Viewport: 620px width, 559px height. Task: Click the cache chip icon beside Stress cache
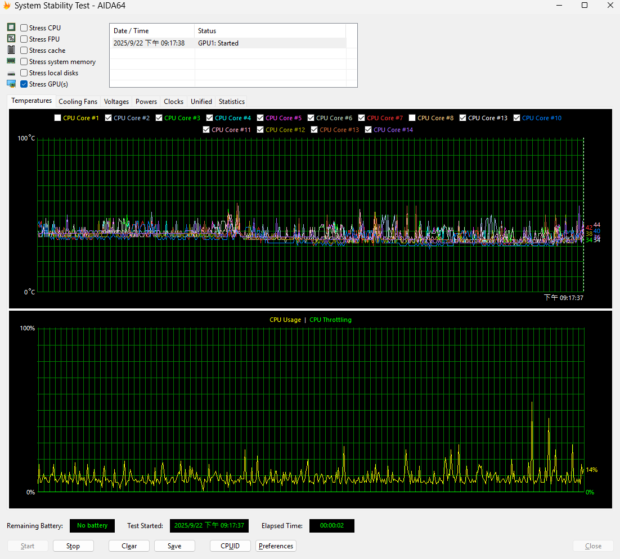[11, 50]
